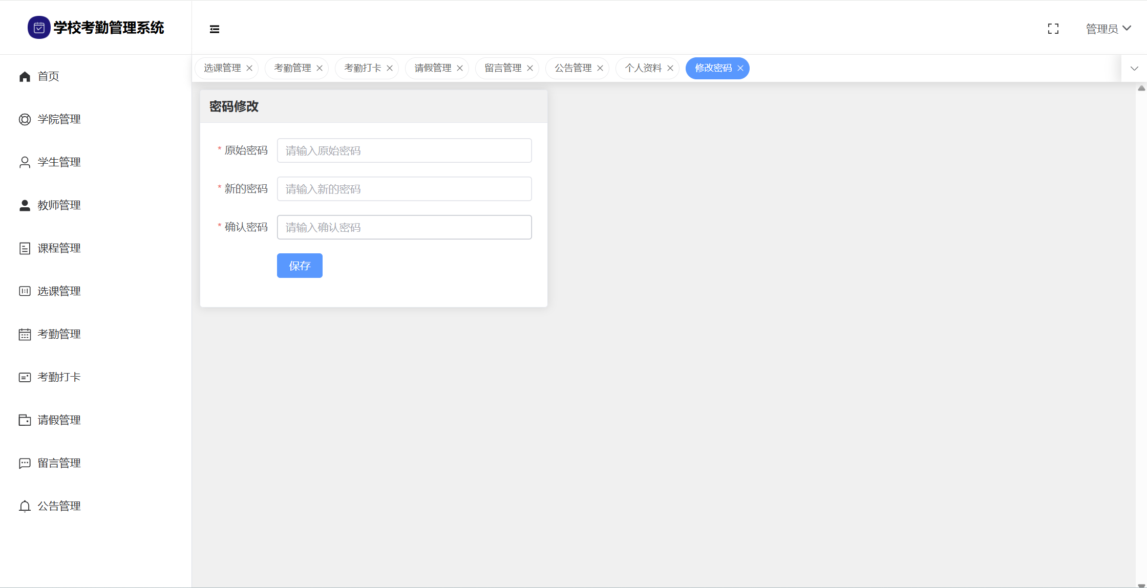Focus the 确认密码 input field
This screenshot has height=588, width=1147.
(404, 227)
